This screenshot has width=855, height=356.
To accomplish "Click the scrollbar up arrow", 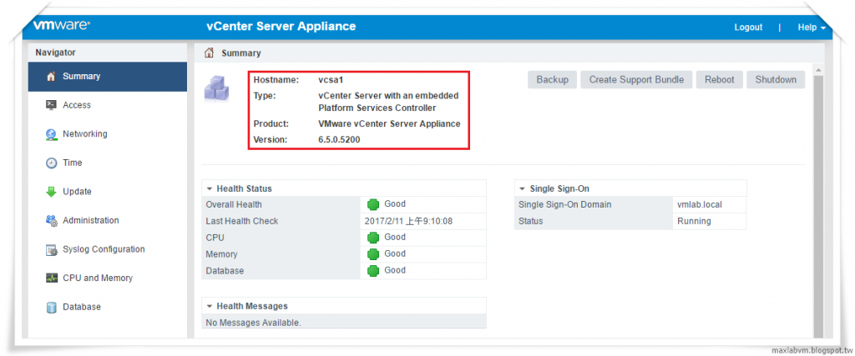I will 818,70.
